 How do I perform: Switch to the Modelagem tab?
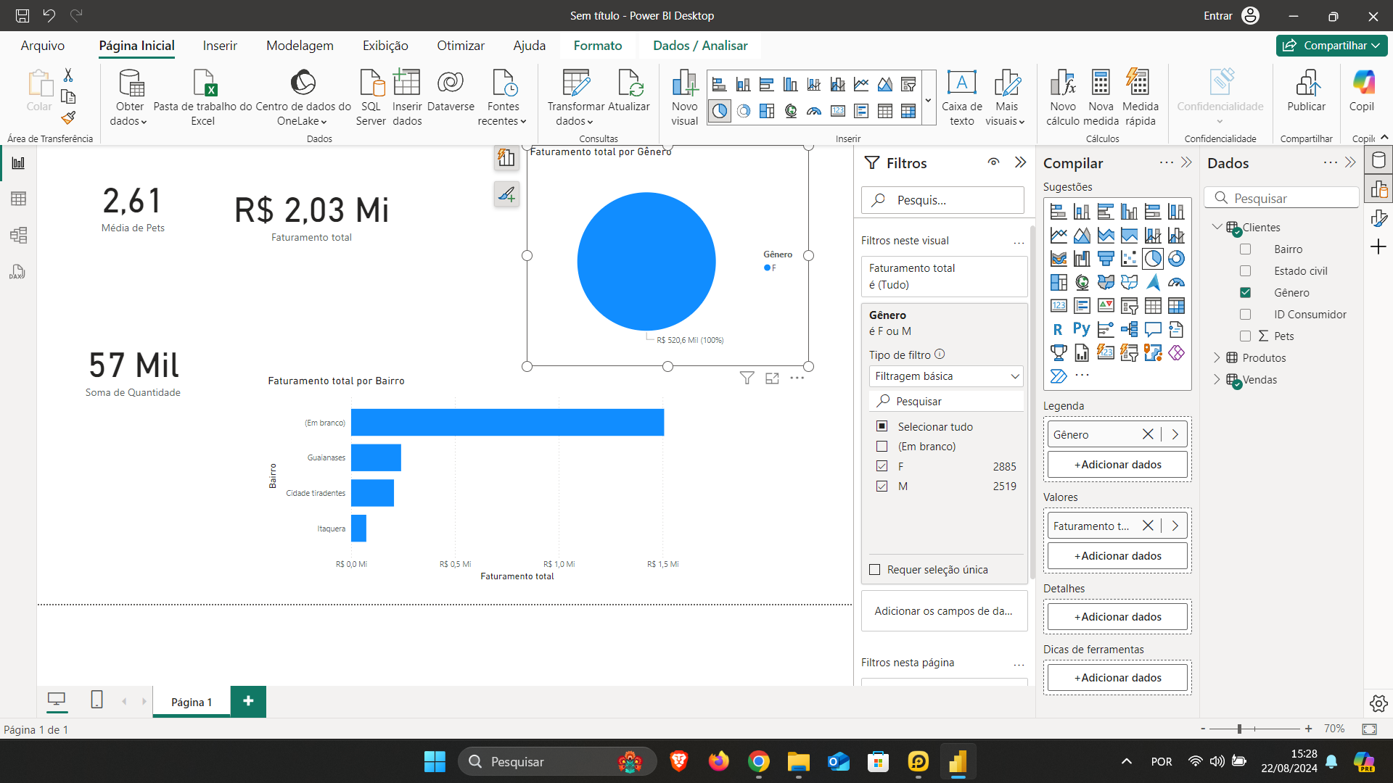(300, 45)
